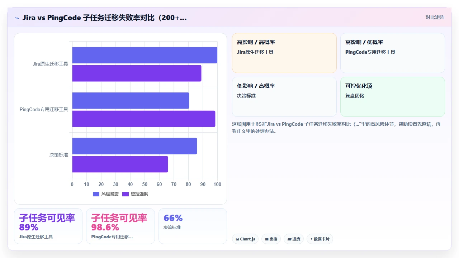The width and height of the screenshot is (459, 258).
Task: Select the Jira原生迁移工具 风险暴露 bar
Action: coord(145,55)
